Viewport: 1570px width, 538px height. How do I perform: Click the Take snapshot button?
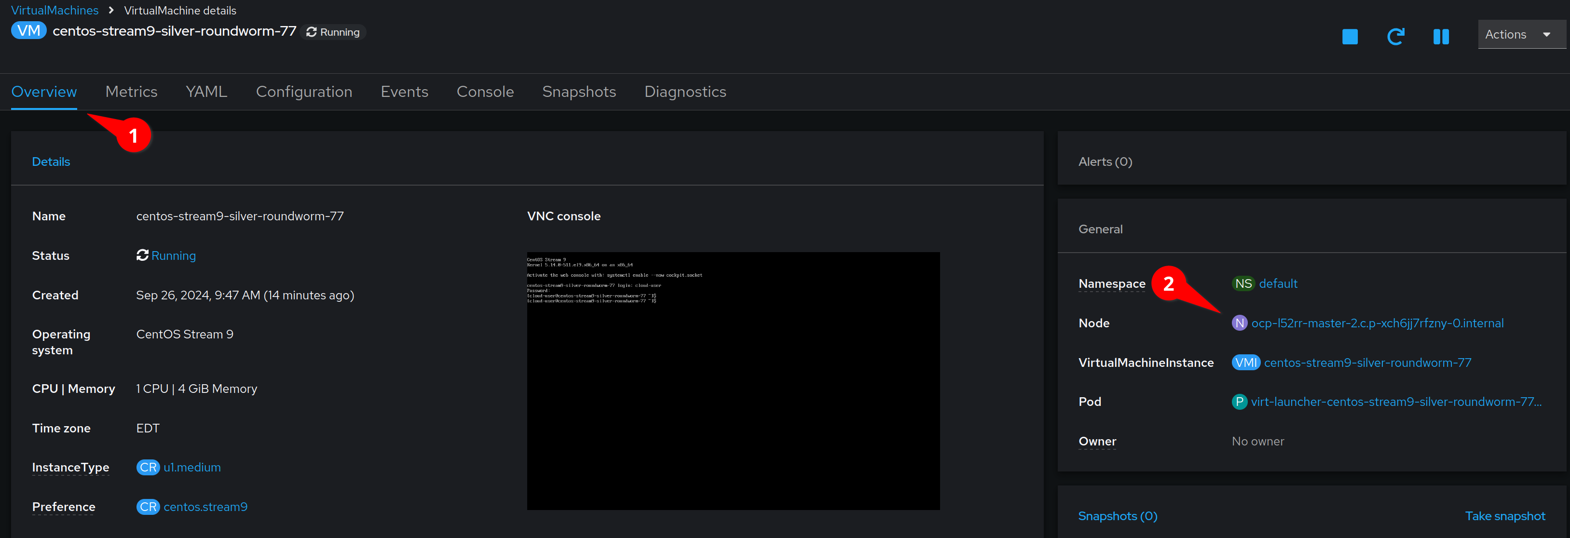pyautogui.click(x=1506, y=516)
